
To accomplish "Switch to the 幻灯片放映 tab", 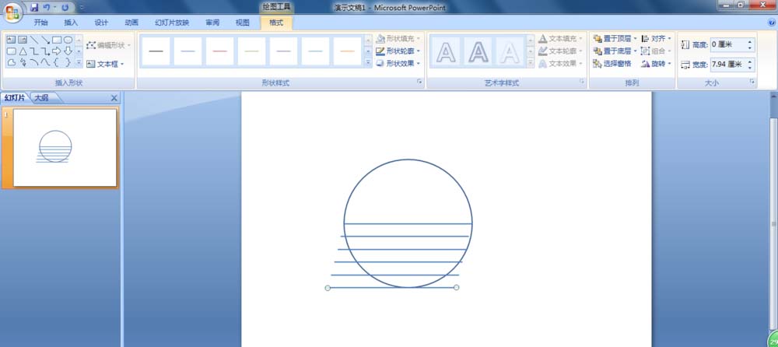I will pyautogui.click(x=172, y=23).
